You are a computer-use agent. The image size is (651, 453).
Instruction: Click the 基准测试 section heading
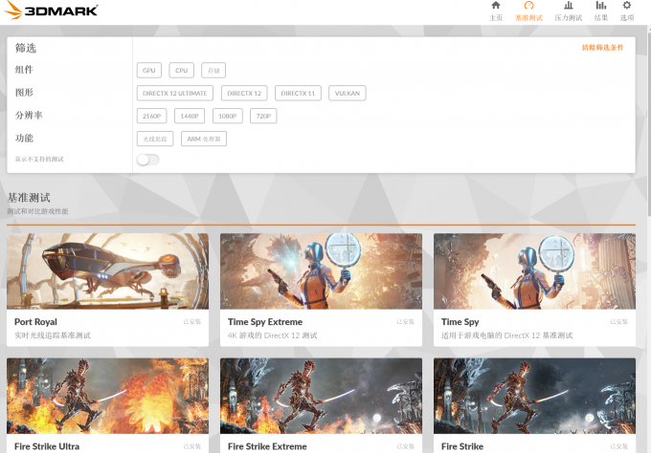pyautogui.click(x=29, y=198)
